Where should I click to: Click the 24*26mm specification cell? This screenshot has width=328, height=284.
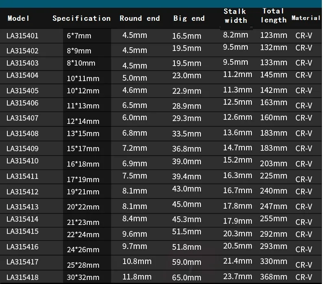[83, 250]
